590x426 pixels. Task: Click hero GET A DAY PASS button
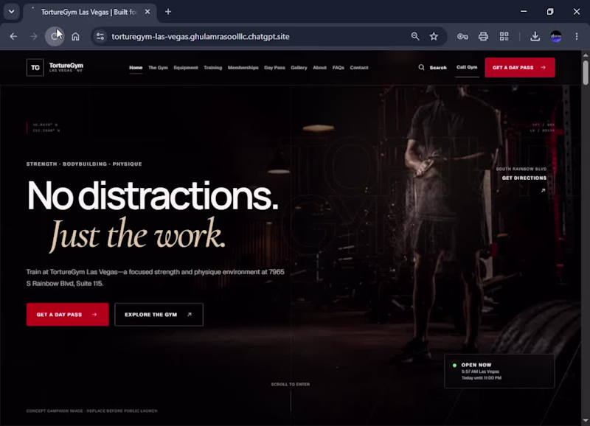click(68, 314)
